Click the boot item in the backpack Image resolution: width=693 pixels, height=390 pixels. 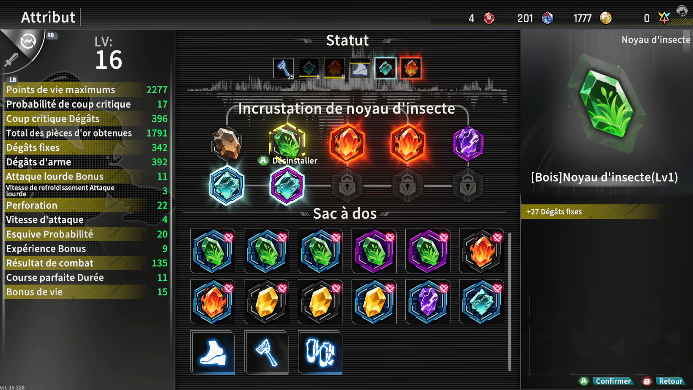[213, 352]
